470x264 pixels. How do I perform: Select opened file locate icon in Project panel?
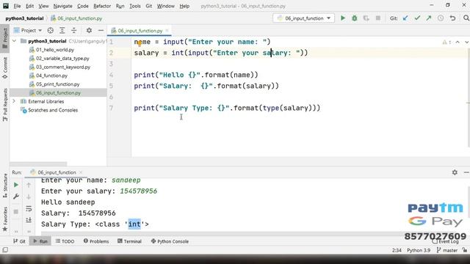point(51,30)
